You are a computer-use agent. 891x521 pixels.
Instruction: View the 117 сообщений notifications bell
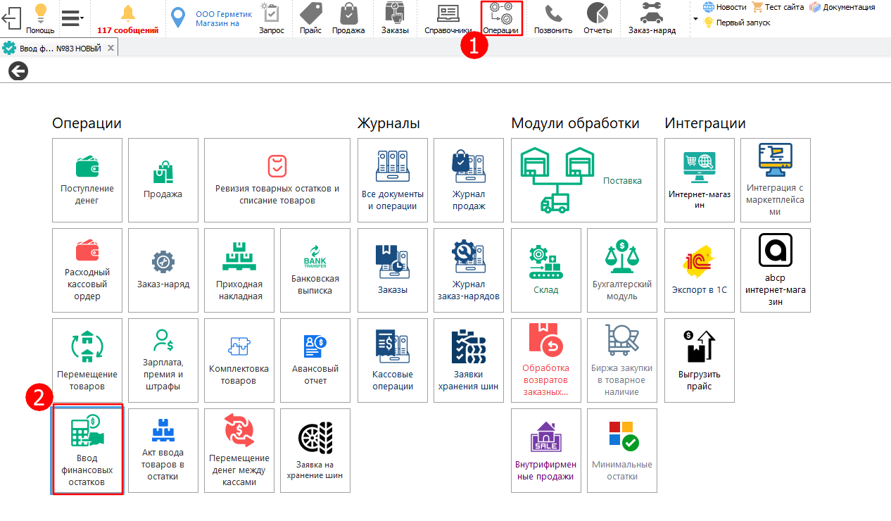127,19
